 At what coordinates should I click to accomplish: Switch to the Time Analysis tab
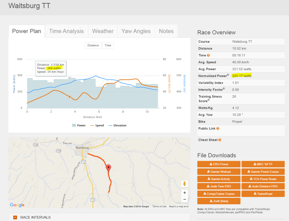pyautogui.click(x=66, y=31)
